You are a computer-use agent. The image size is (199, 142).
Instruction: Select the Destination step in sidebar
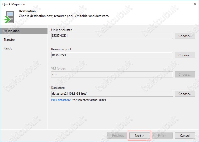[24, 31]
